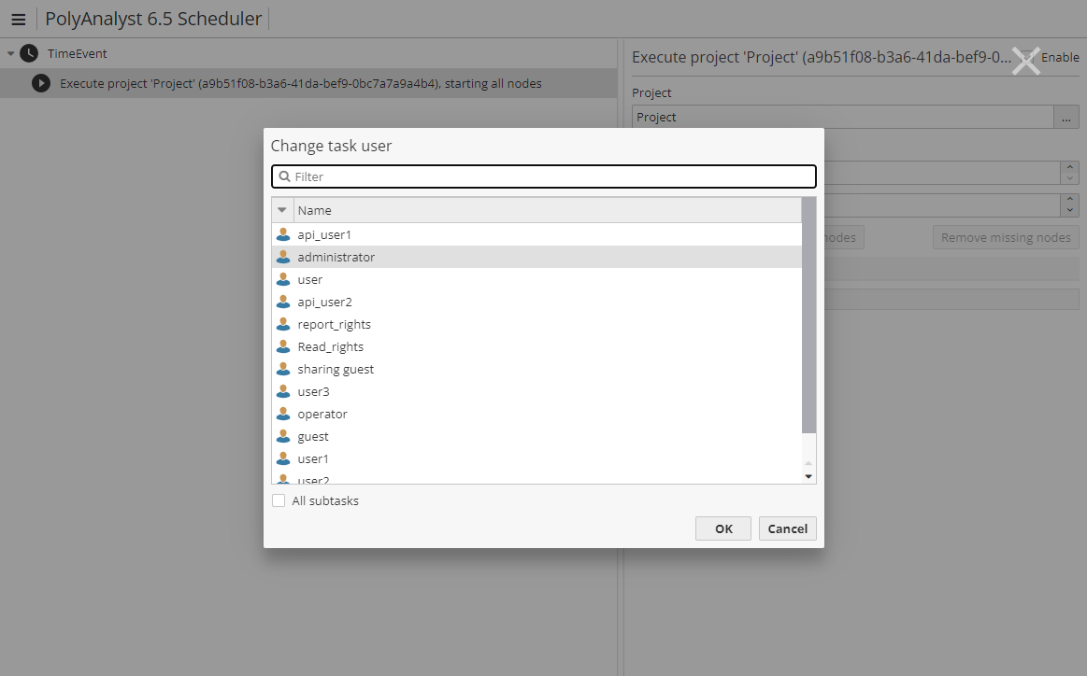
Task: Click the Project browse ellipsis button
Action: click(x=1066, y=117)
